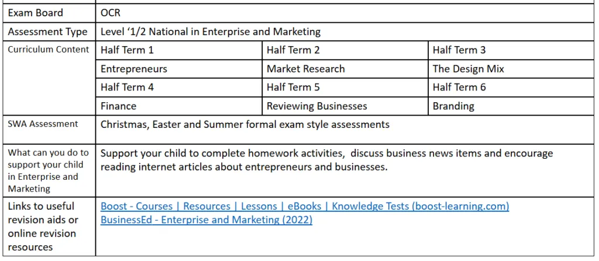Image resolution: width=599 pixels, height=261 pixels.
Task: Click the Entrepreneurs topic cell
Action: 134,69
